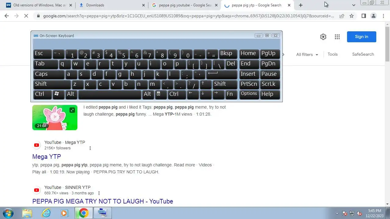Image resolution: width=390 pixels, height=219 pixels.
Task: Tap the menu key on the On-Screen Keyboard
Action: coord(161,94)
